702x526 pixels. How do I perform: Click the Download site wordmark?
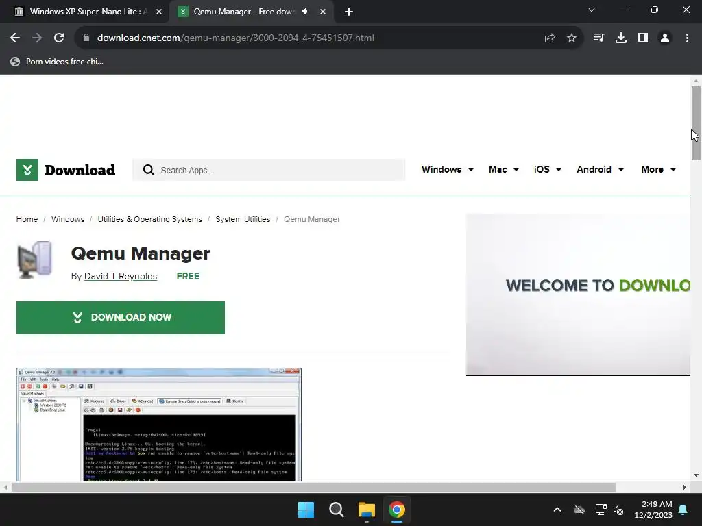(x=80, y=170)
